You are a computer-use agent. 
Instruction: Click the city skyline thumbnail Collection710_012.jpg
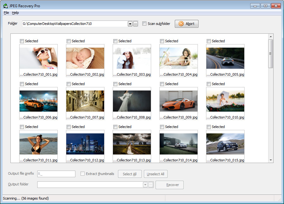tap(85, 144)
